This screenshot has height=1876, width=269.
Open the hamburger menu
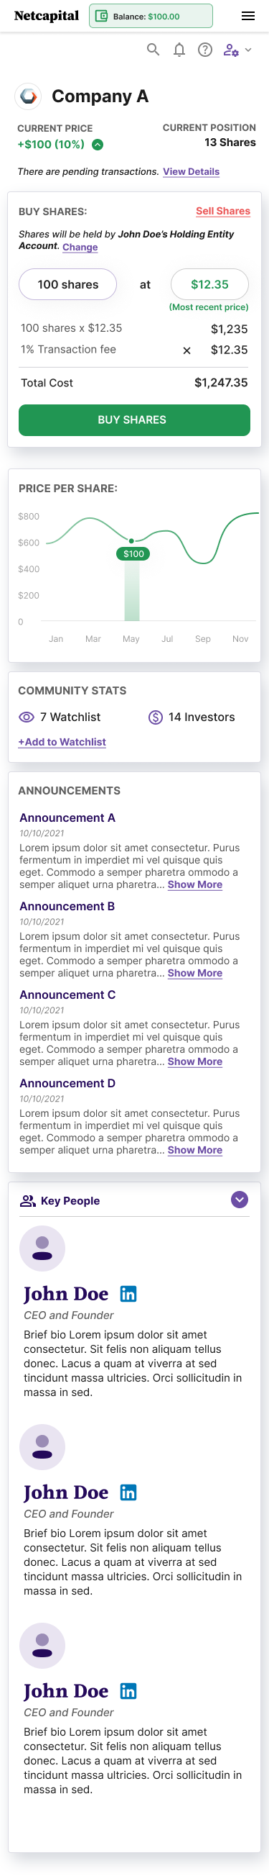248,16
